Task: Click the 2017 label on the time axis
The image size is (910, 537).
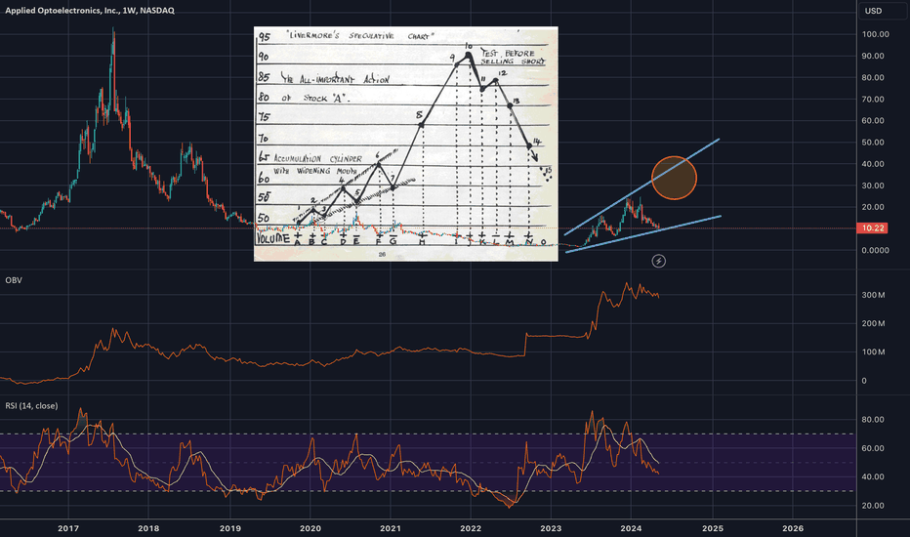Action: pyautogui.click(x=68, y=528)
